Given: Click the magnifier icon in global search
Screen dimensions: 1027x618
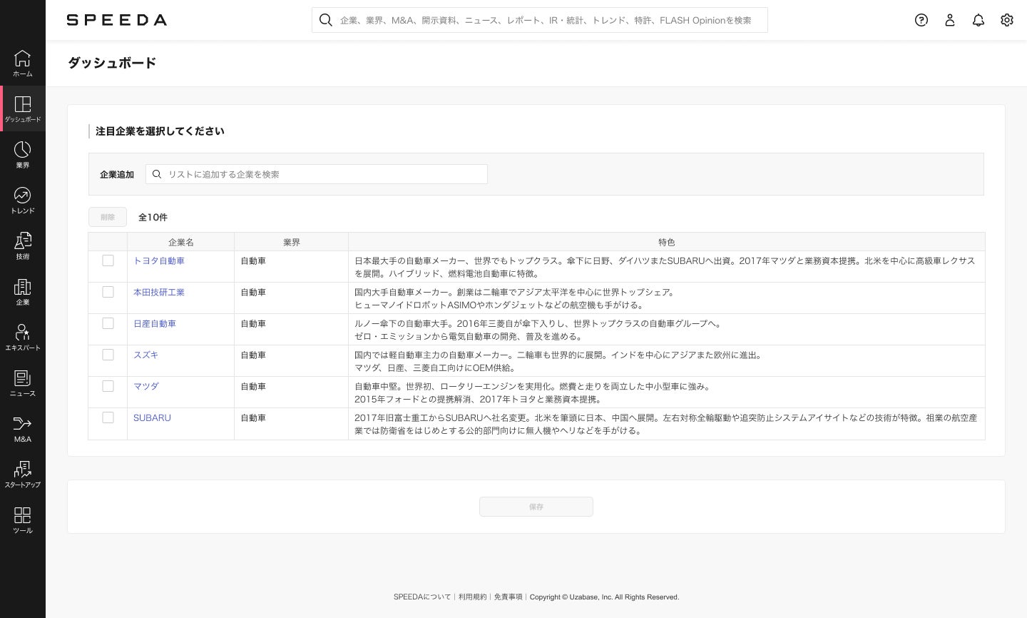Looking at the screenshot, I should click(x=326, y=20).
